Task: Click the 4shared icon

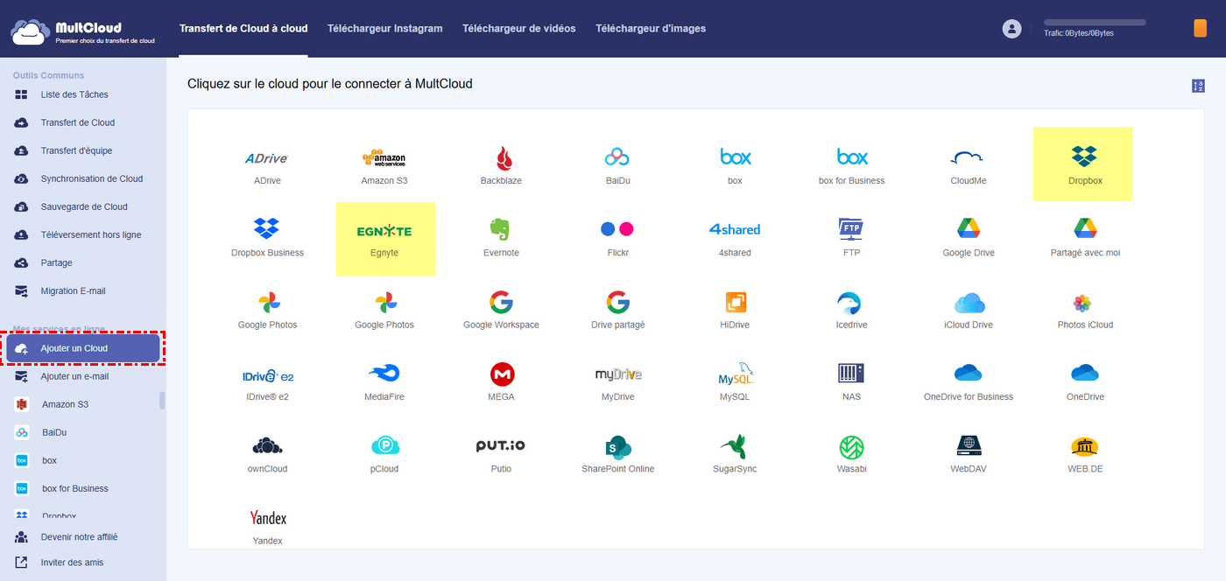Action: click(x=734, y=229)
